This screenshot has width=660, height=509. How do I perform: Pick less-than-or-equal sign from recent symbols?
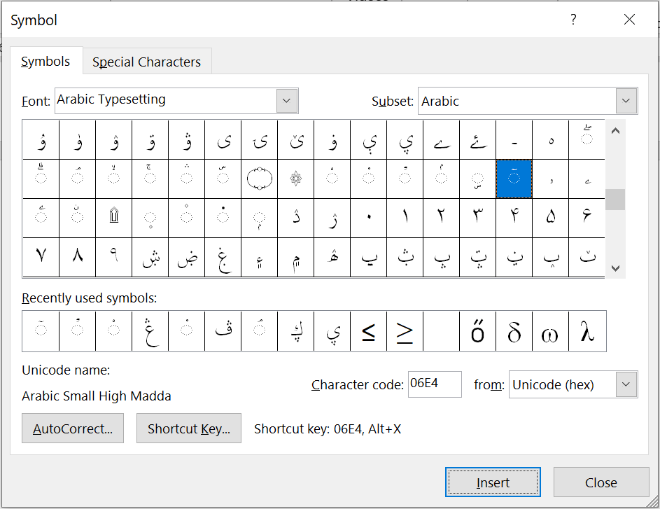click(369, 331)
